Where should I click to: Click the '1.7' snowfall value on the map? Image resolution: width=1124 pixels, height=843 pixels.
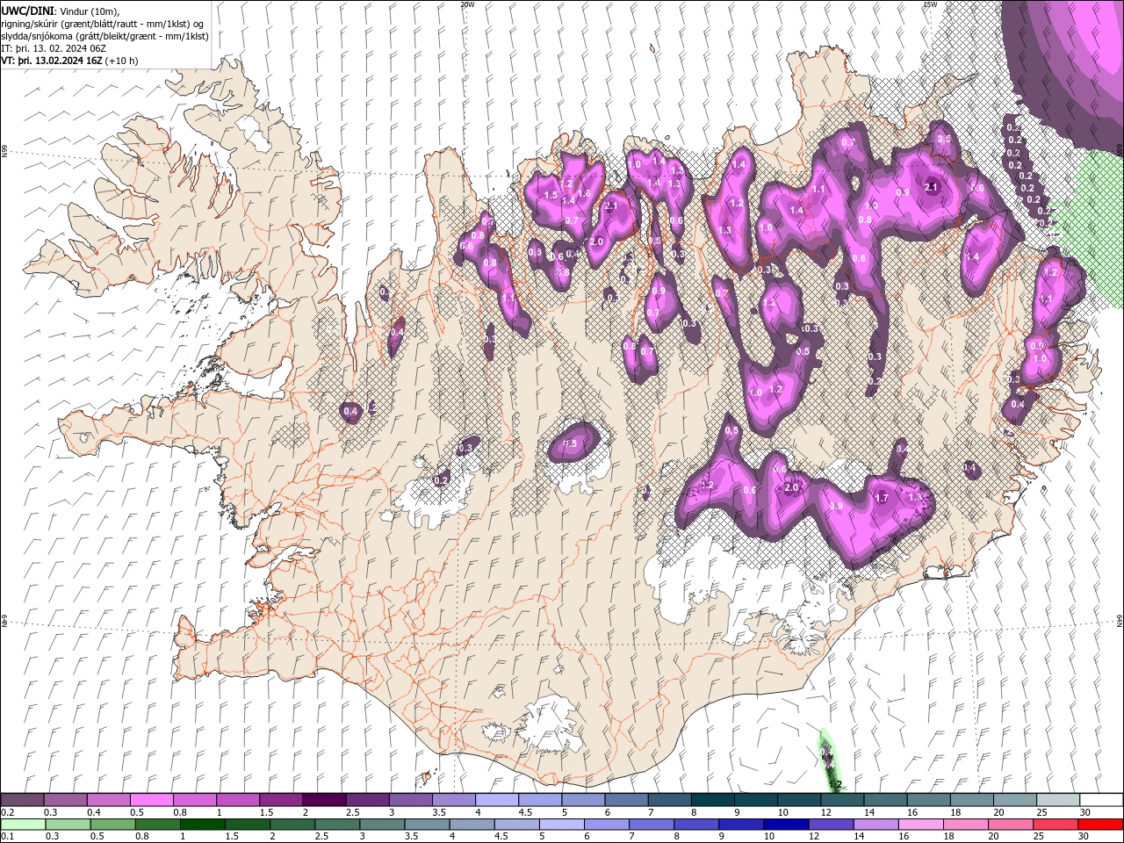(883, 498)
